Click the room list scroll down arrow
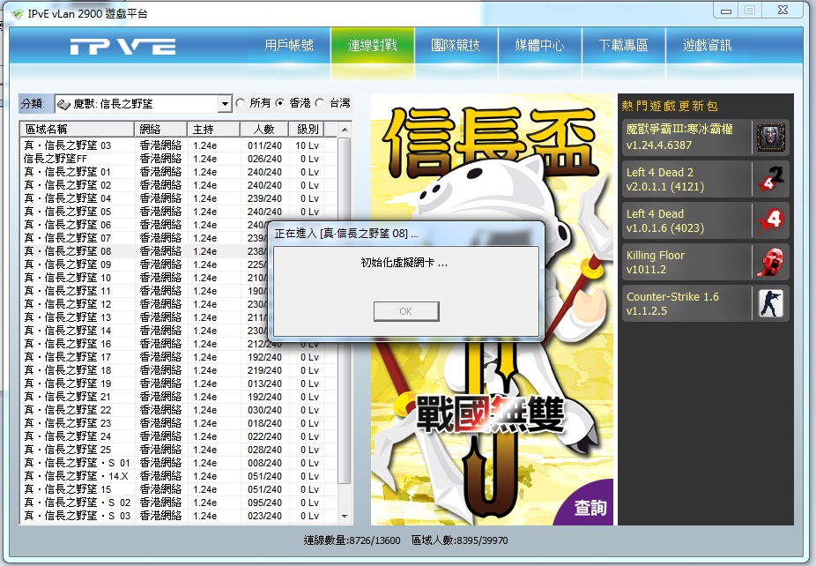 tap(344, 517)
